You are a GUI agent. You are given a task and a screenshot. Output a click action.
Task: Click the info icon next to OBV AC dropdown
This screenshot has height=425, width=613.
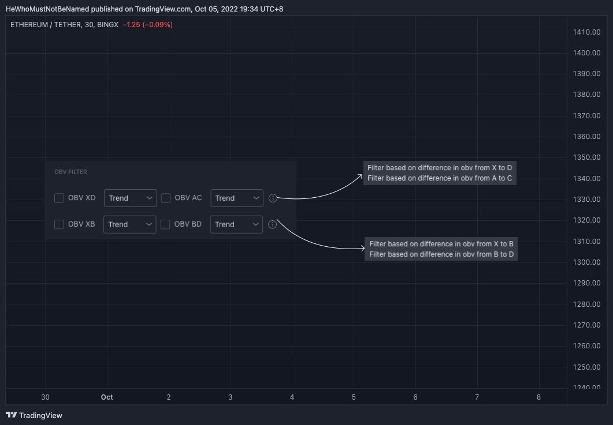click(x=273, y=198)
